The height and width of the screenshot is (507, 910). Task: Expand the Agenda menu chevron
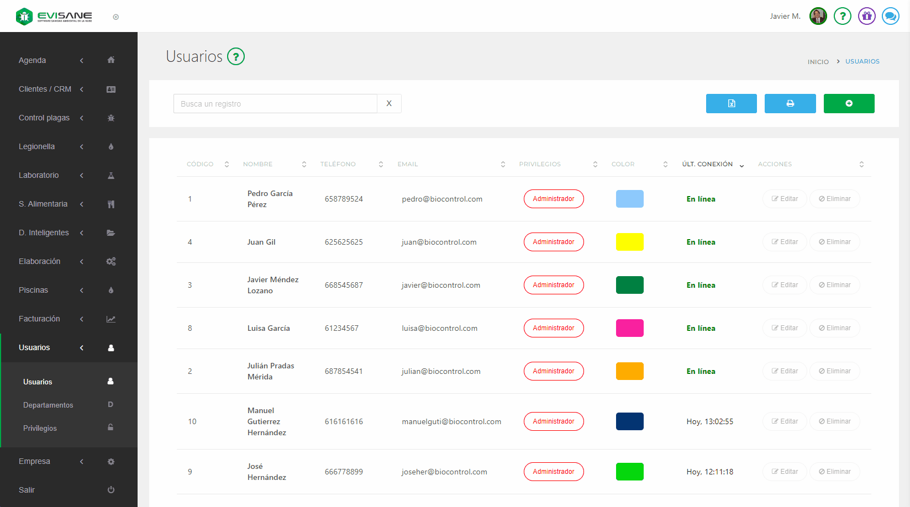click(x=82, y=60)
